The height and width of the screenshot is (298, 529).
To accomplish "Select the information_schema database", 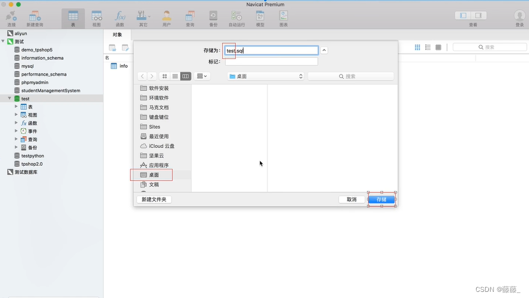I will point(42,58).
